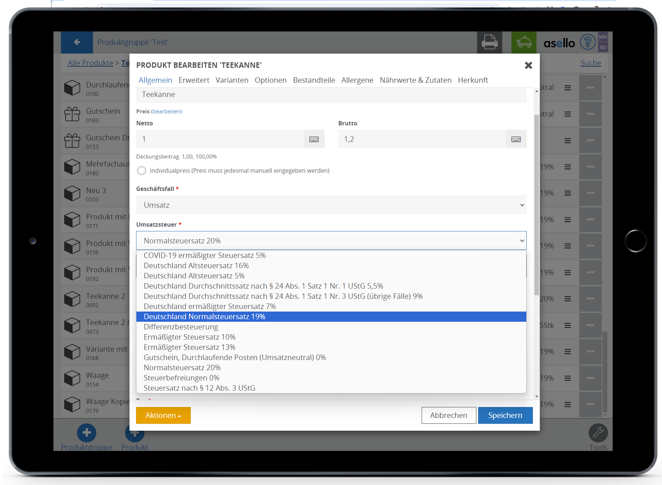Open the Aktionen dropdown button
The height and width of the screenshot is (485, 662).
(x=163, y=415)
